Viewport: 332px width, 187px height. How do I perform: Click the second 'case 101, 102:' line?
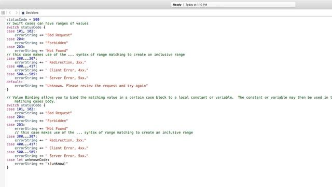click(x=21, y=109)
